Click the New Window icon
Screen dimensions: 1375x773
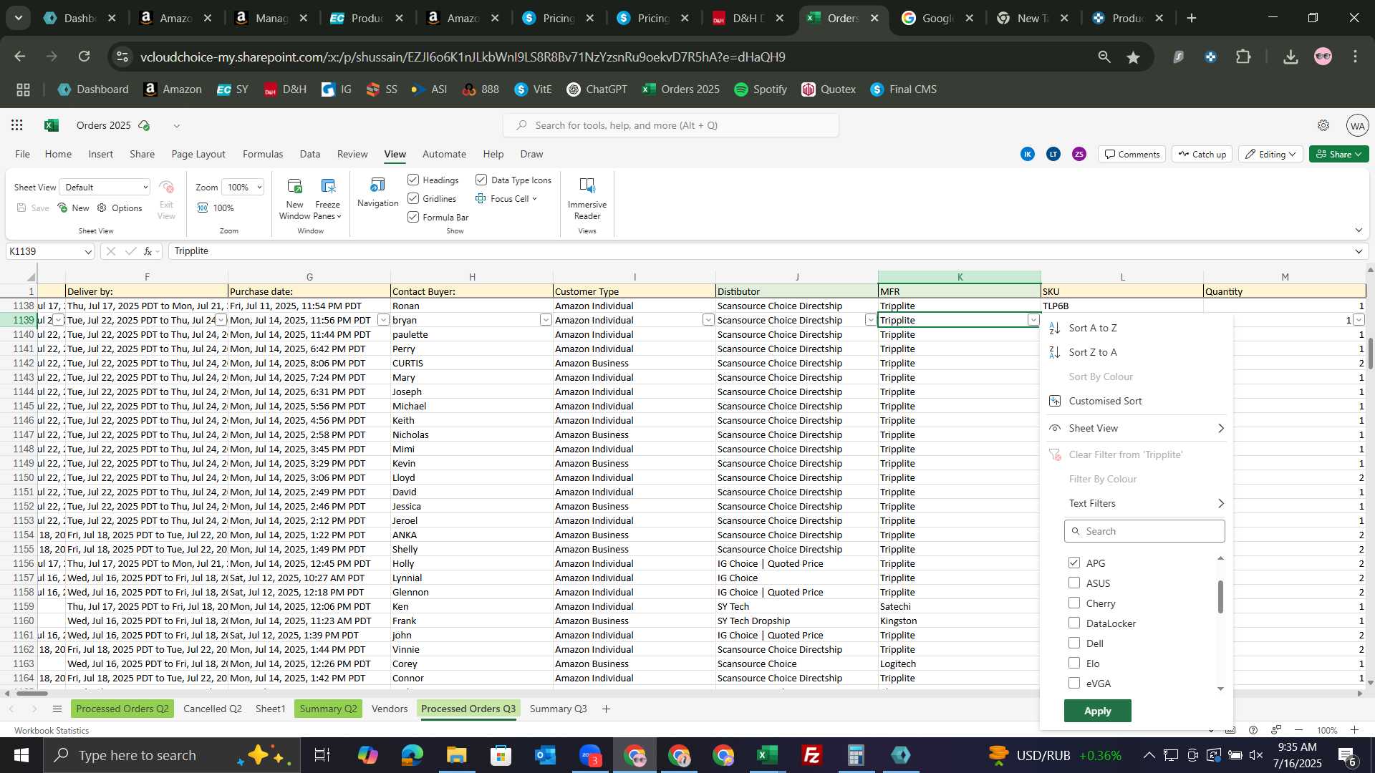pos(294,199)
